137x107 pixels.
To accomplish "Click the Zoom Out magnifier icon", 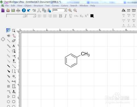I will coord(75,10).
